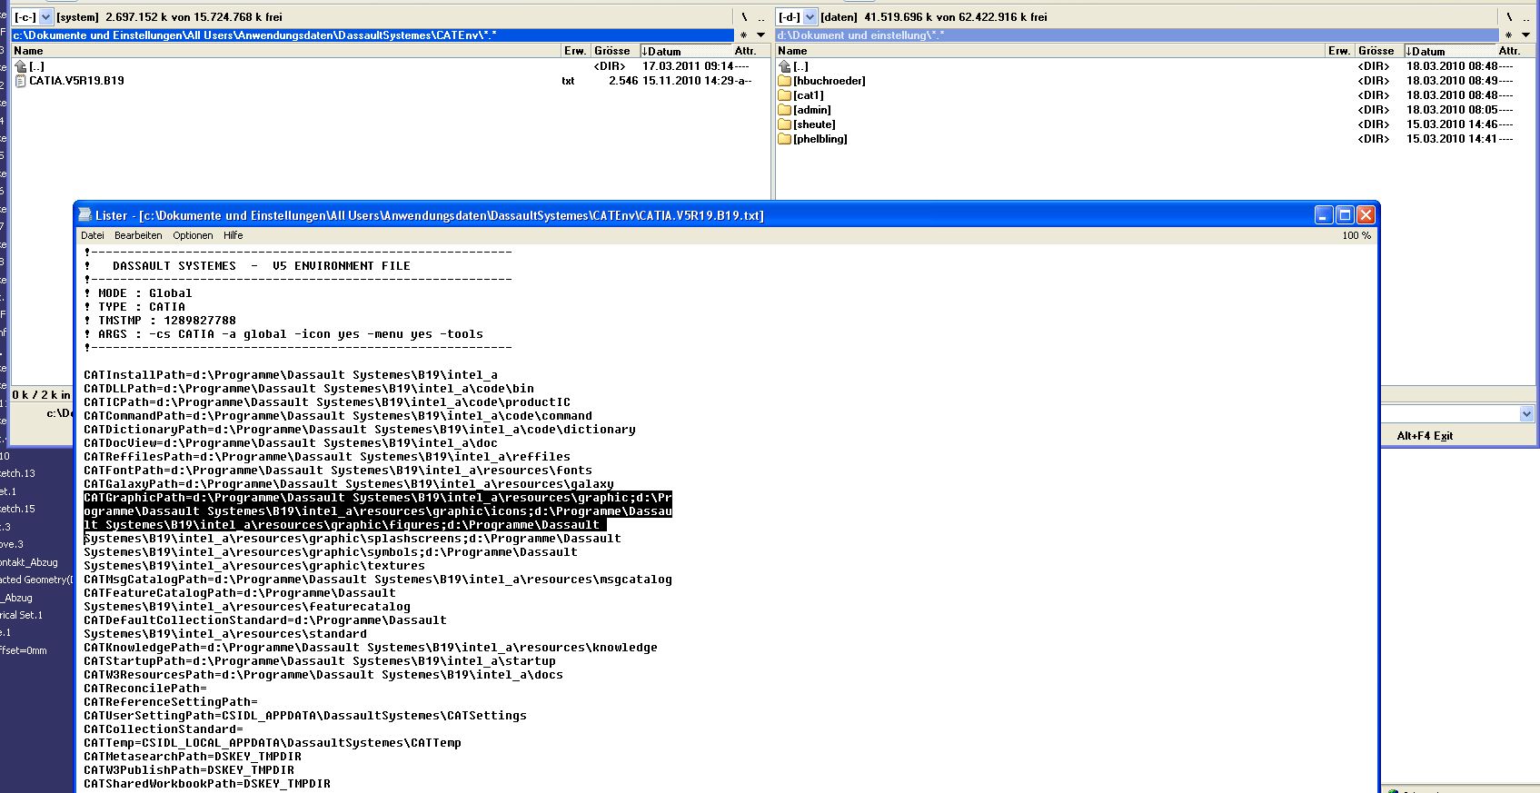
Task: Click the parent directory '..' button of right panel
Action: [1526, 17]
